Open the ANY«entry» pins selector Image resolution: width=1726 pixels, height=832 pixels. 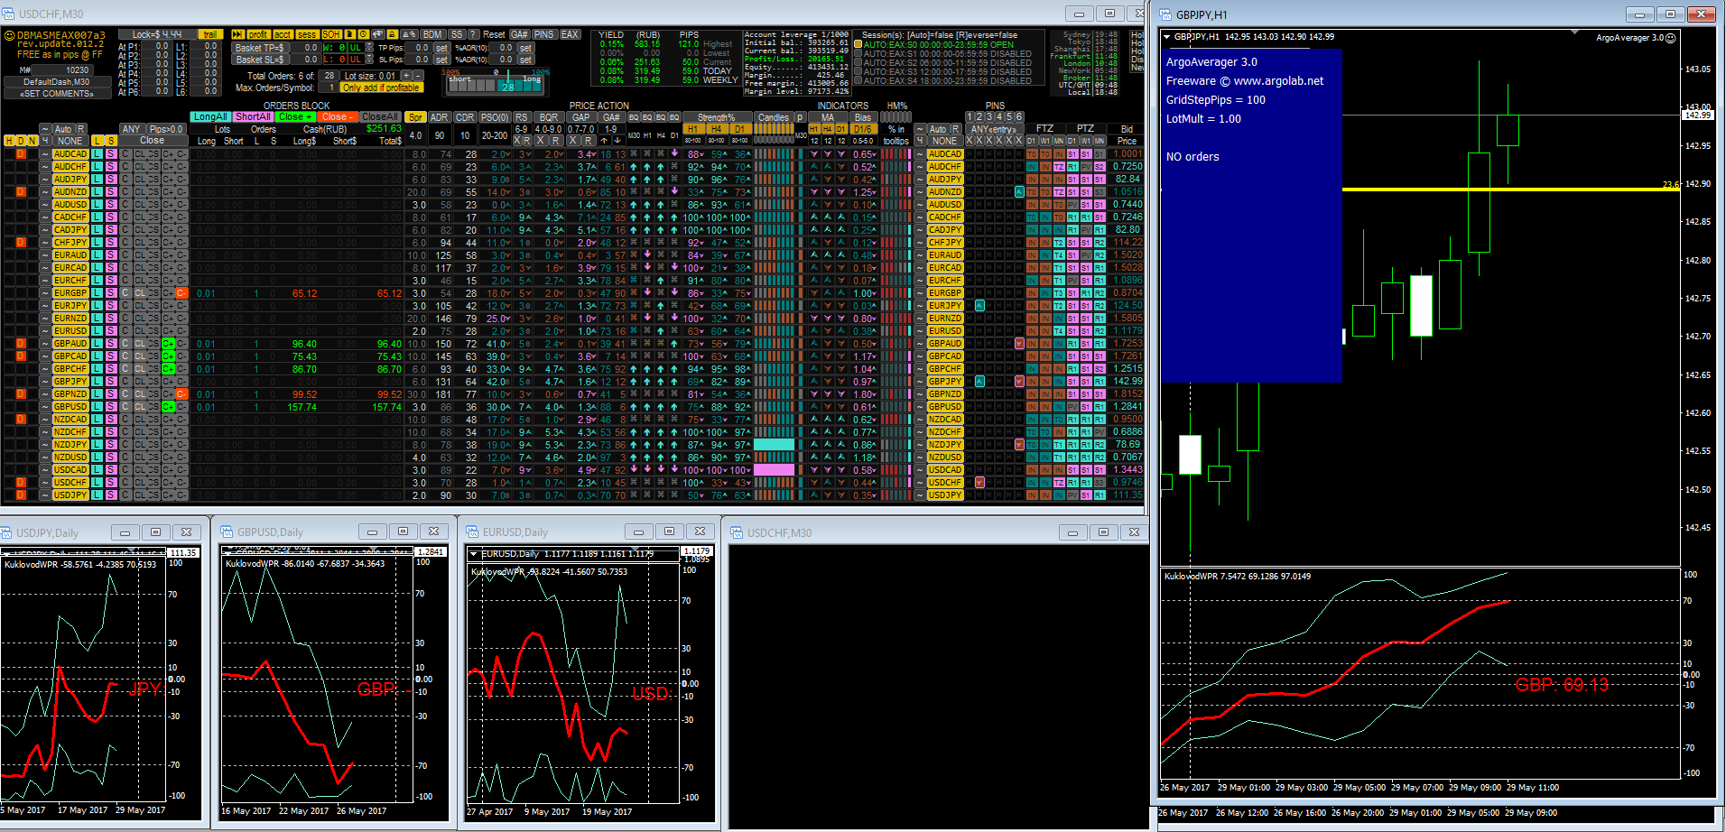pyautogui.click(x=994, y=129)
